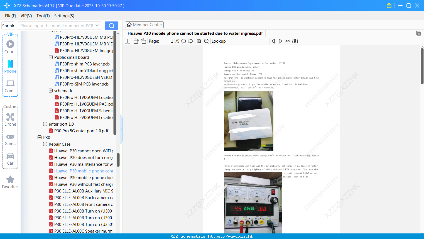This screenshot has width=424, height=239.
Task: Open the Courses sidebar category
Action: click(x=10, y=47)
